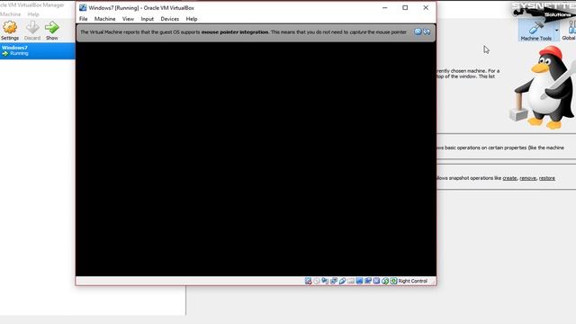Click Discard in the VirtualBox Manager toolbar
576x324 pixels.
32,31
